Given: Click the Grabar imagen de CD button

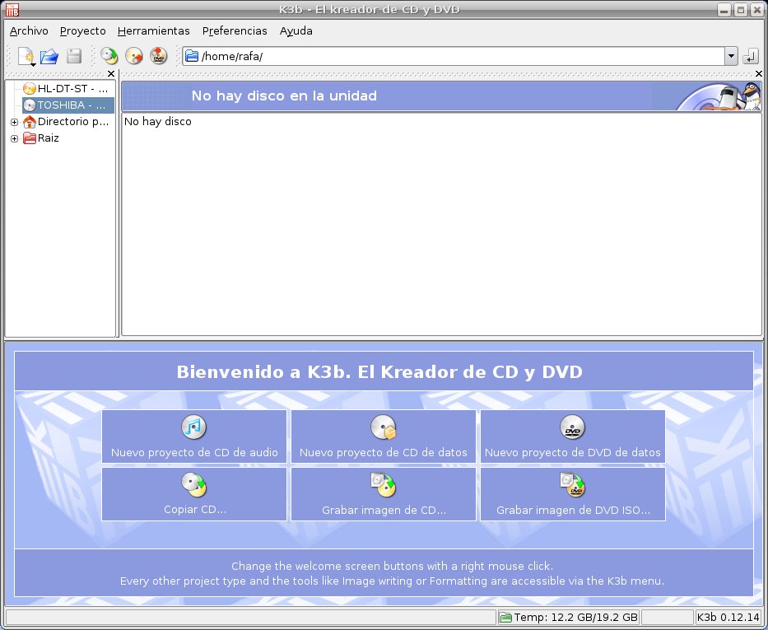Looking at the screenshot, I should pyautogui.click(x=384, y=494).
